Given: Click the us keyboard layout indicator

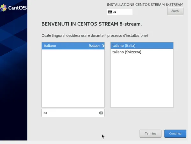Looking at the screenshot, I should click(x=120, y=12).
